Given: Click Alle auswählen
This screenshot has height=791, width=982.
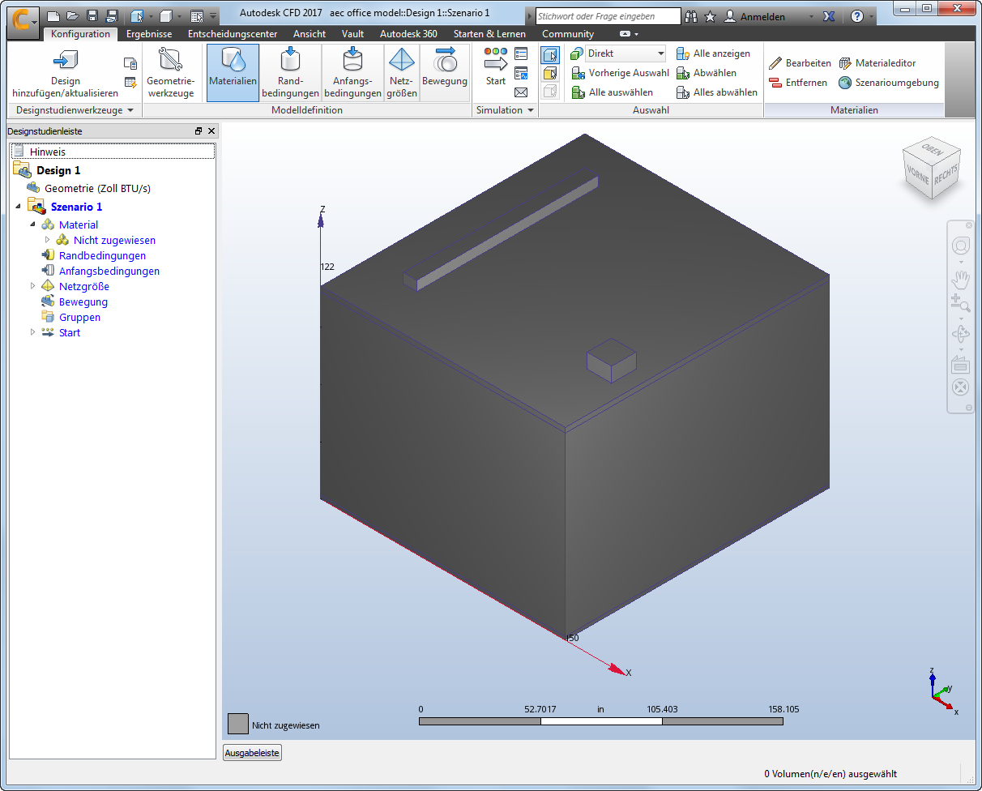Looking at the screenshot, I should pyautogui.click(x=612, y=92).
